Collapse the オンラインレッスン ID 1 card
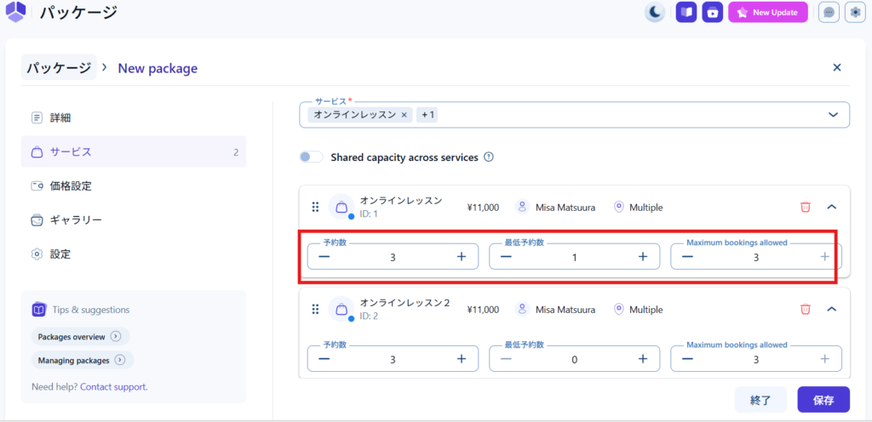The image size is (872, 422). click(x=832, y=207)
